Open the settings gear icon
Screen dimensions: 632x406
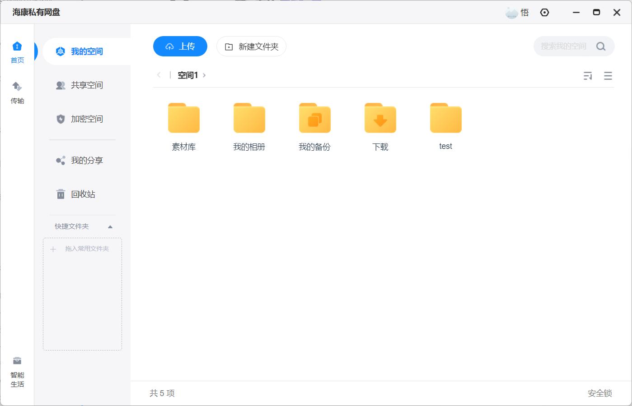click(x=544, y=12)
